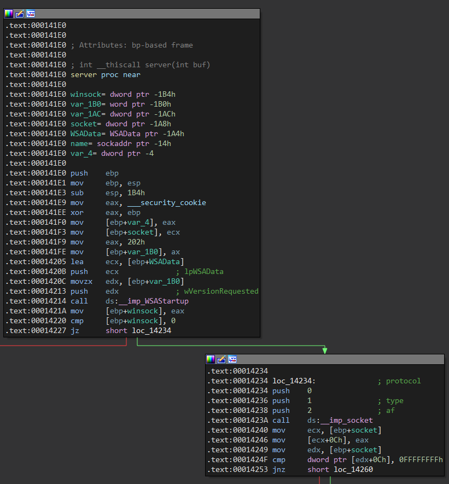Image resolution: width=449 pixels, height=484 pixels.
Task: Click the address ".text:00014214"
Action: point(36,301)
